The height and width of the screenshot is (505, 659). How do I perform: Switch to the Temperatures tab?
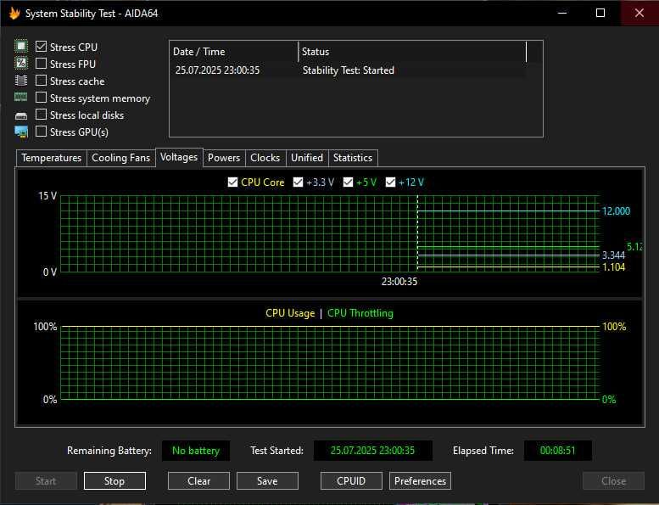coord(52,158)
